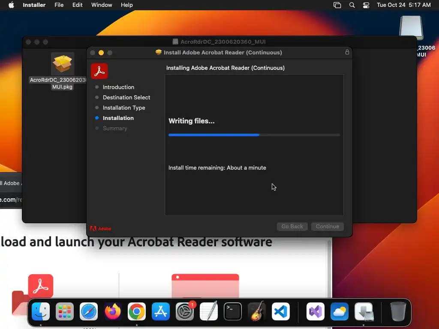Open Trash from the Dock
The height and width of the screenshot is (329, 439).
pyautogui.click(x=398, y=311)
